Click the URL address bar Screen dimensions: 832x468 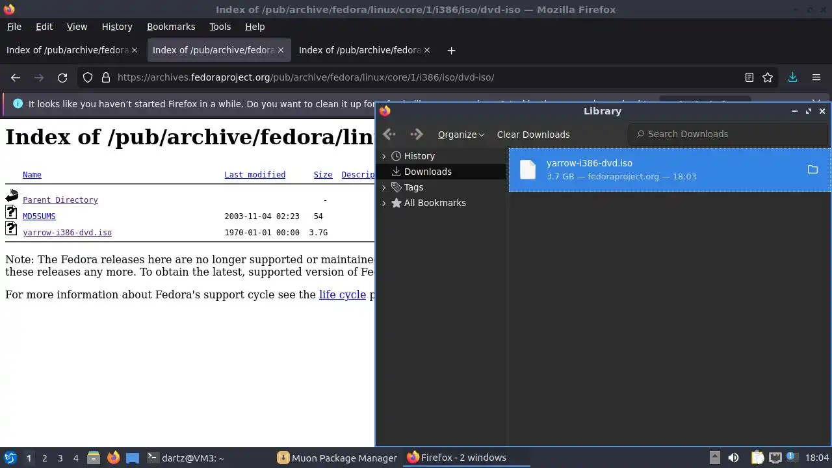416,77
